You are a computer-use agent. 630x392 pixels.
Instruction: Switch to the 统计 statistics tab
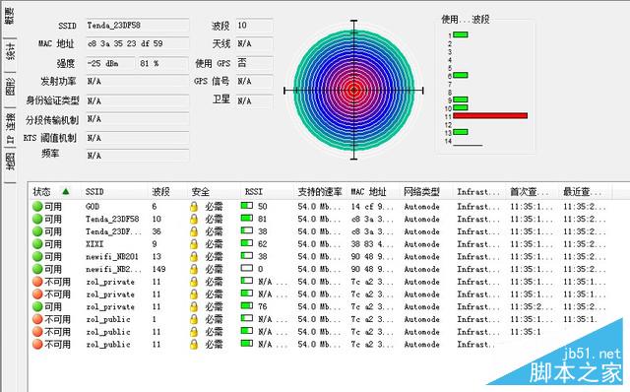(x=10, y=53)
